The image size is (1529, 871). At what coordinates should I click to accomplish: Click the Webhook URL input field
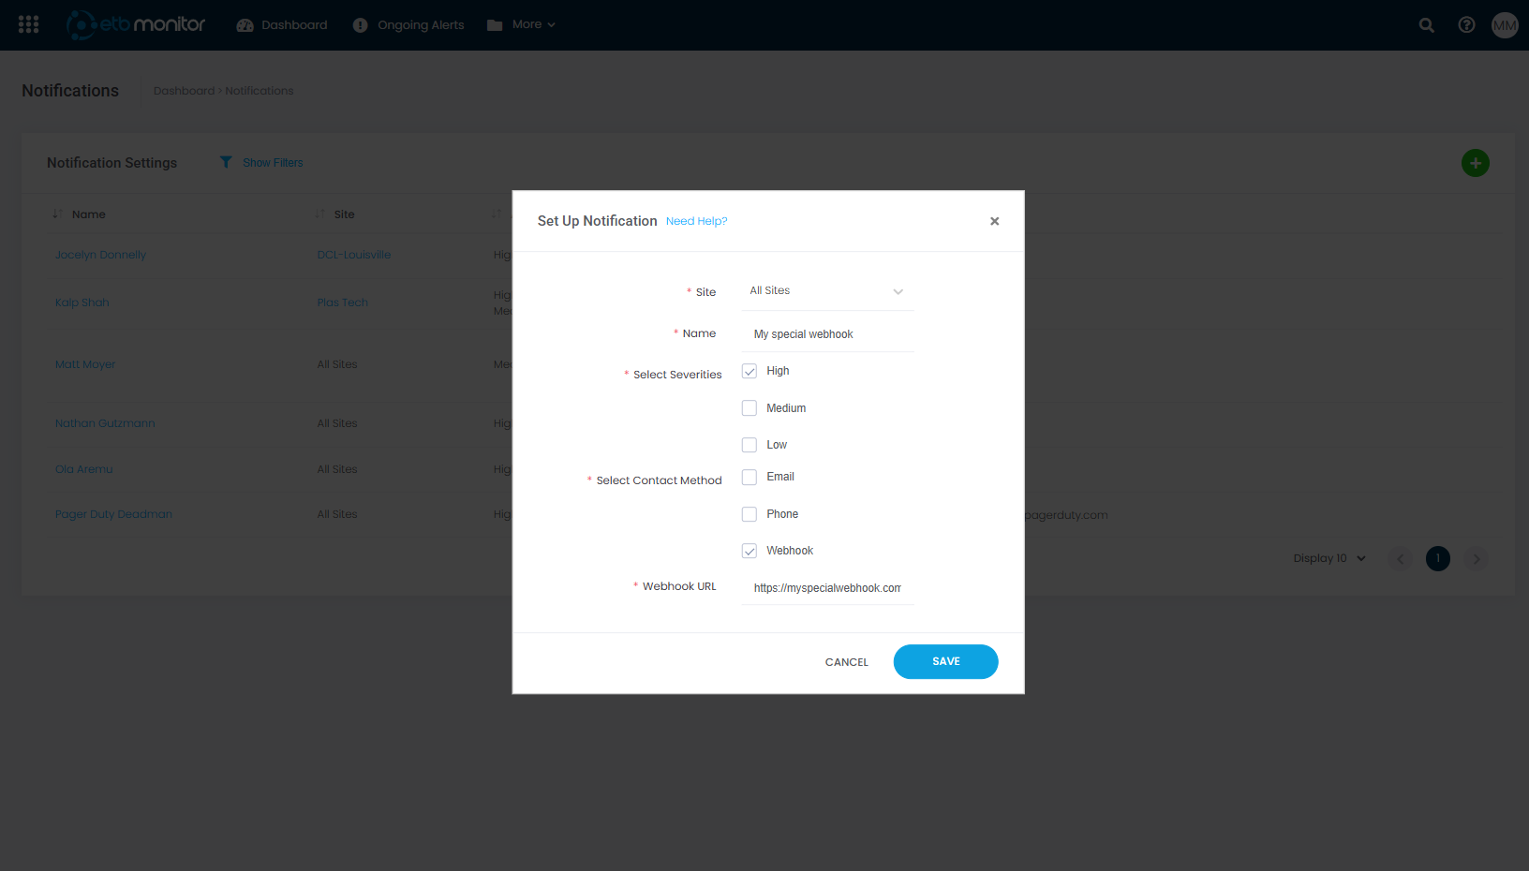point(828,588)
